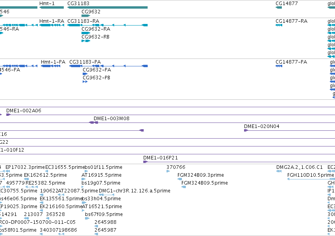Select the CG9632-RB transcript glyph

point(86,41)
